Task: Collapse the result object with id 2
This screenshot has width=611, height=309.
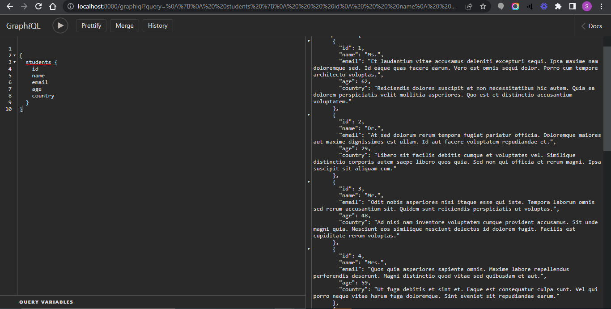Action: tap(309, 115)
